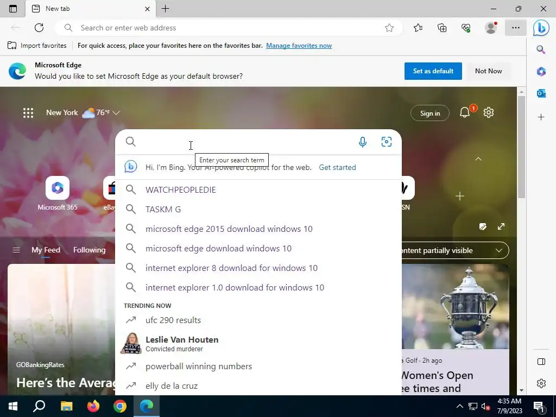Open new tab page settings gear
Screen dimensions: 556x417
(489, 113)
